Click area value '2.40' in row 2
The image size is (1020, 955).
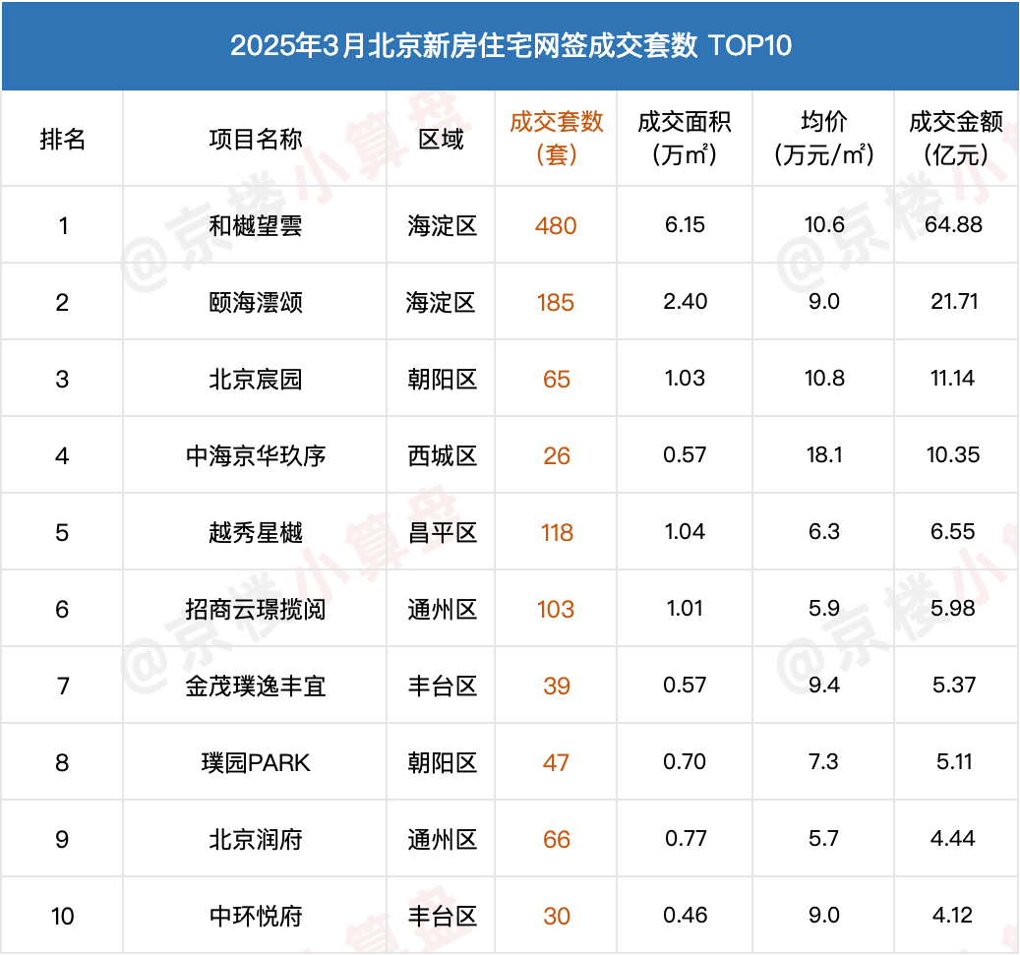685,302
